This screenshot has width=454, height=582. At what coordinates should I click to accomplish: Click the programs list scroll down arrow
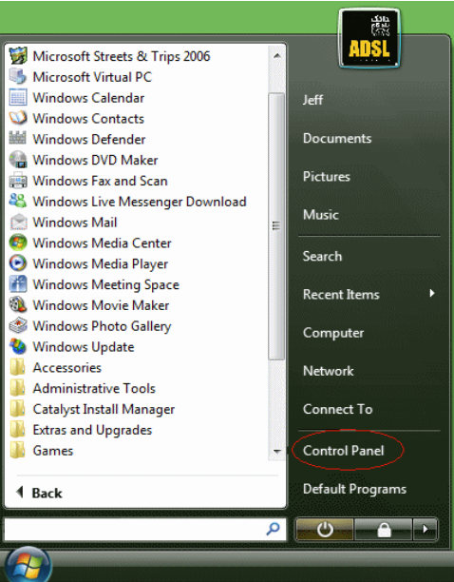tap(276, 451)
